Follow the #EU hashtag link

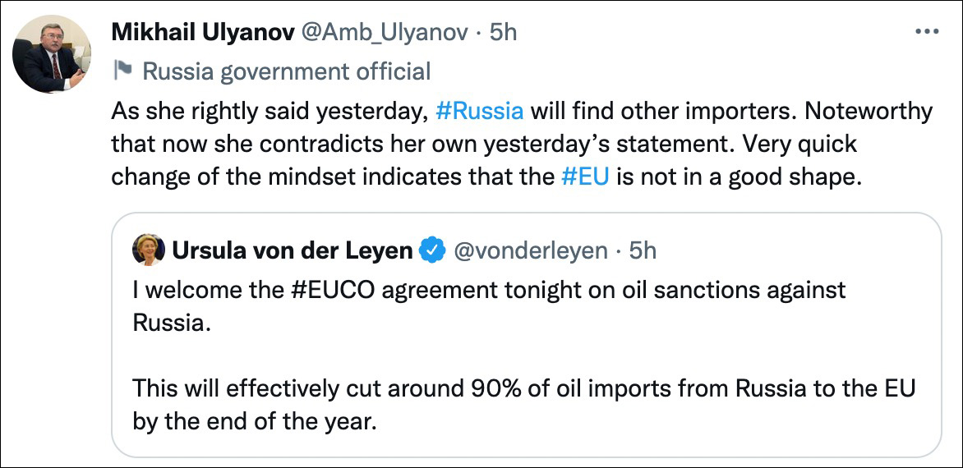click(x=584, y=178)
